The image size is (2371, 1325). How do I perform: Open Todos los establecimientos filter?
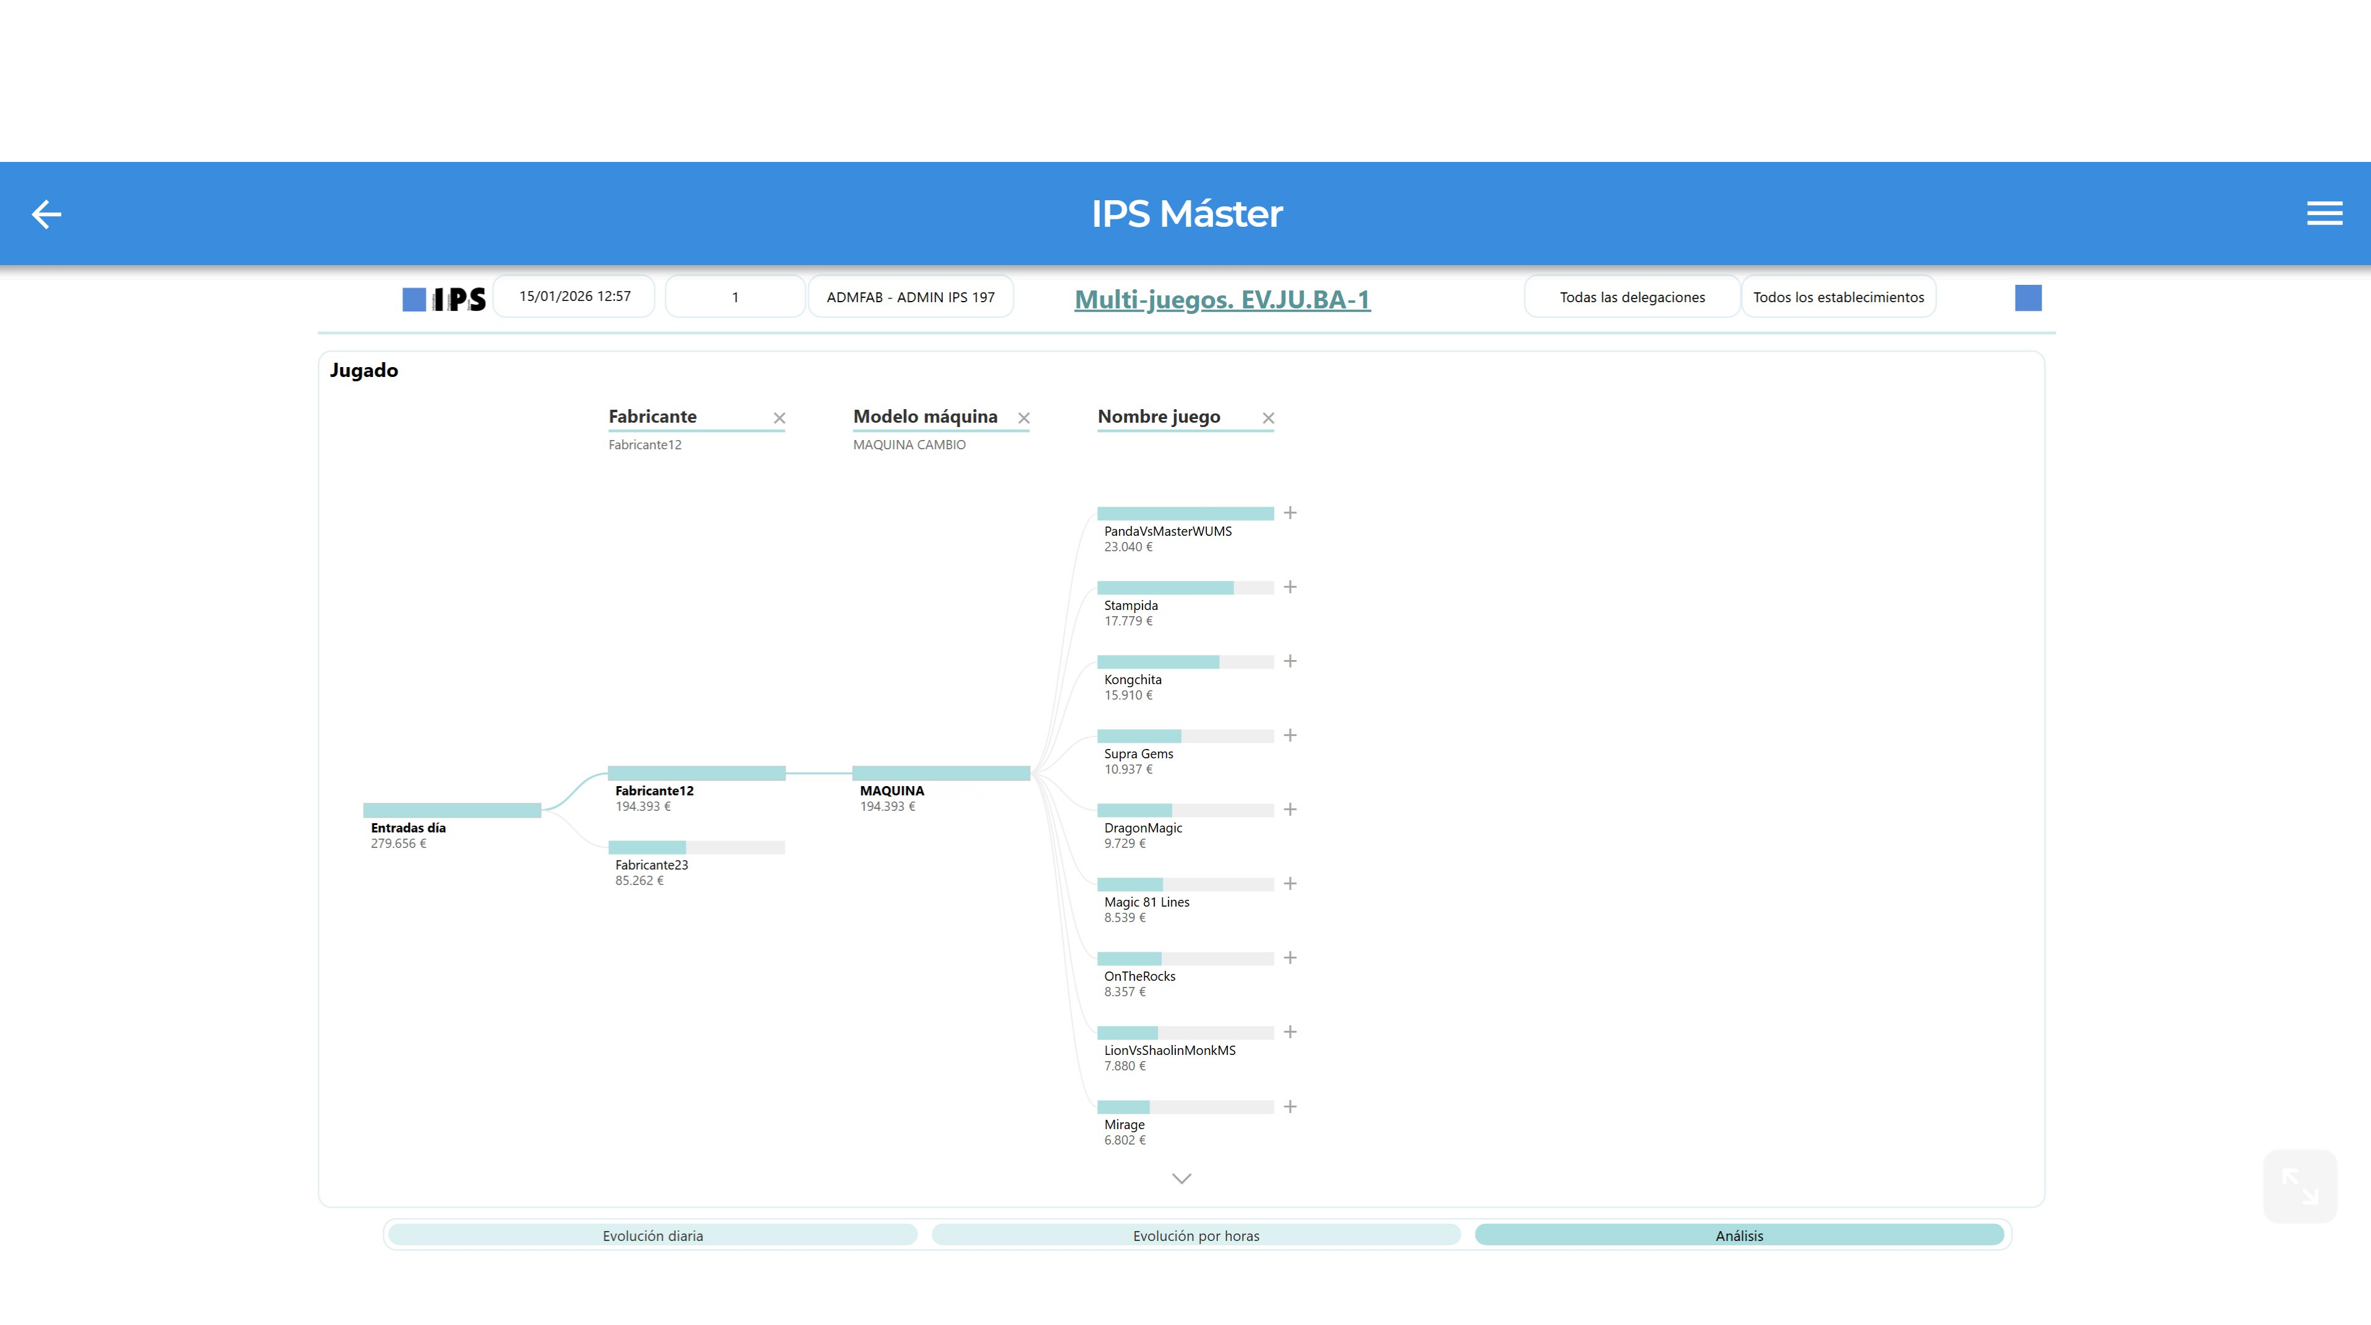[x=1838, y=297]
